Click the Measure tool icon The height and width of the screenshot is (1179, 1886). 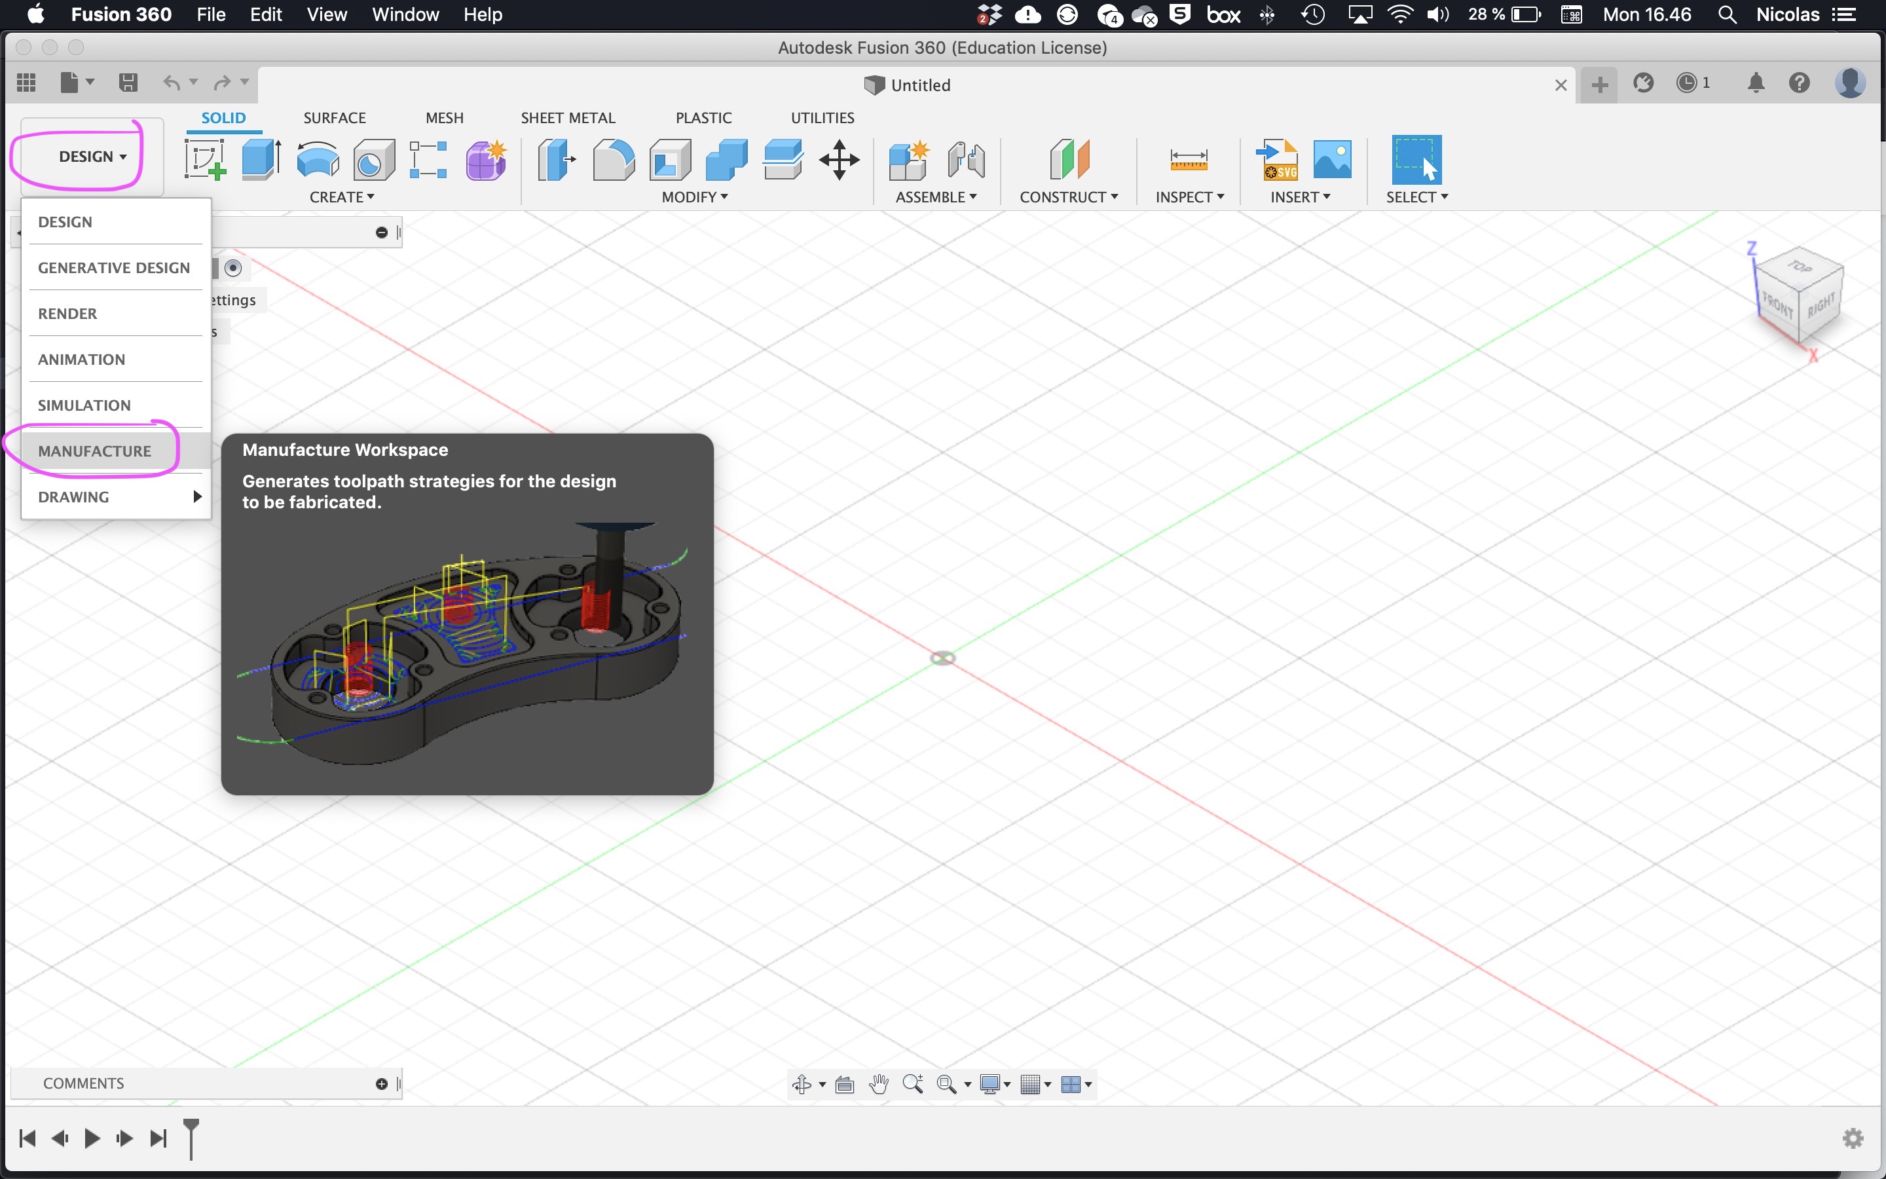pos(1189,160)
